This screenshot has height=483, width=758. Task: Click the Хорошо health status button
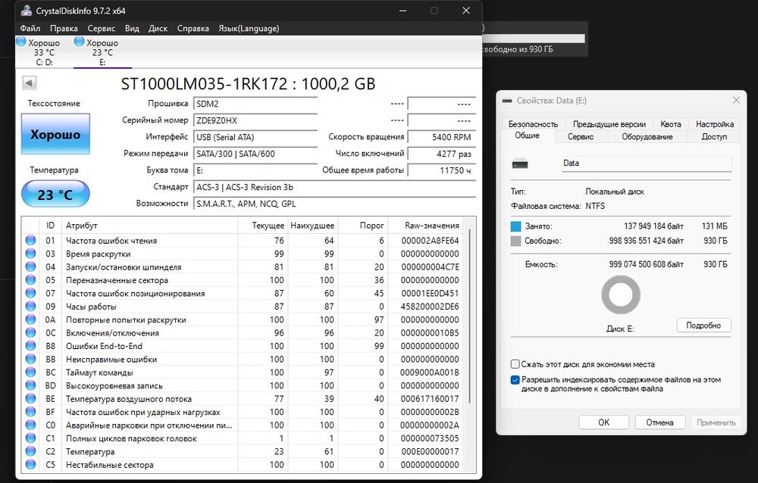pyautogui.click(x=55, y=134)
